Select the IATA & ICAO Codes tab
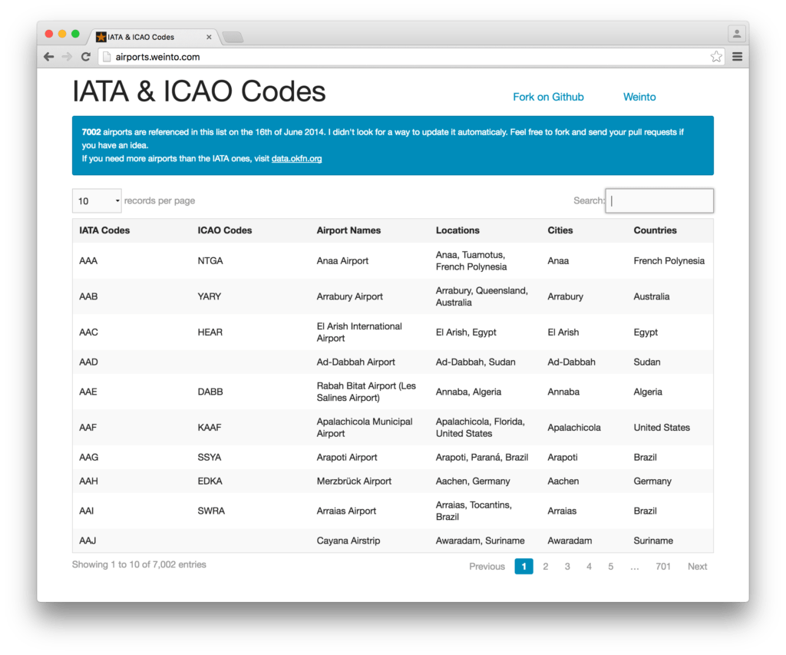The image size is (786, 655). [x=153, y=37]
